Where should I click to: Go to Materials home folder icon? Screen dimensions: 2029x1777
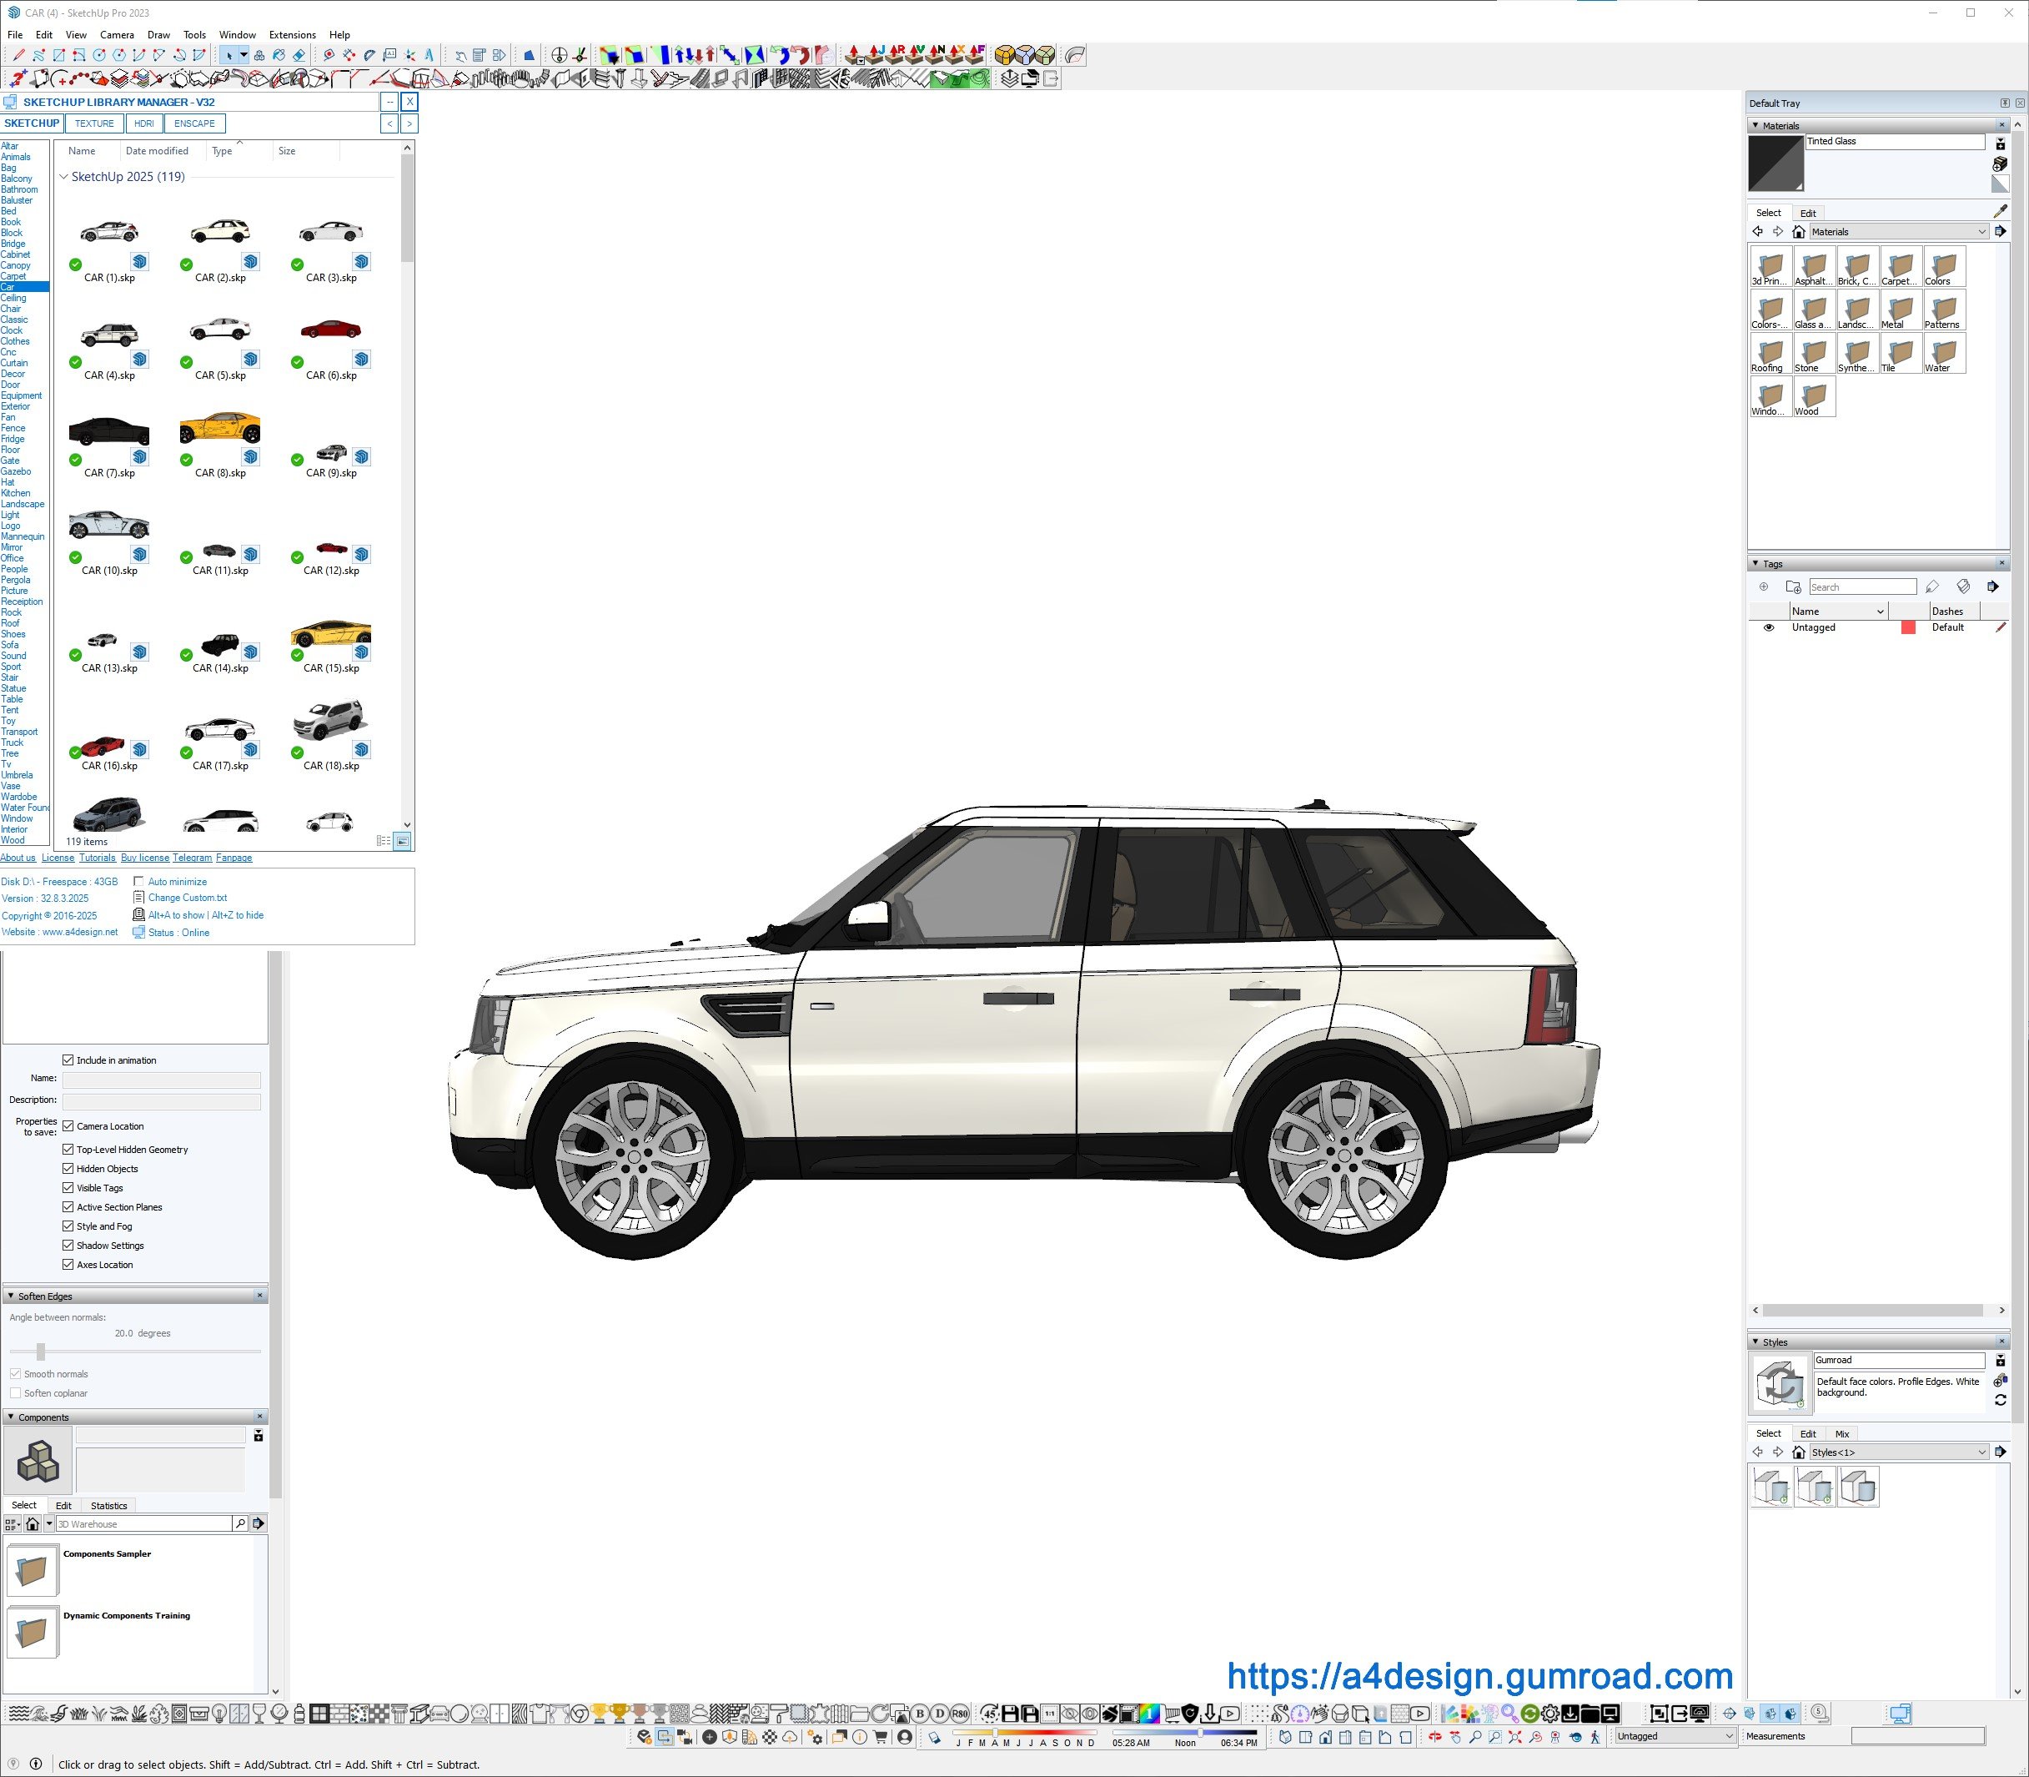coord(1798,232)
